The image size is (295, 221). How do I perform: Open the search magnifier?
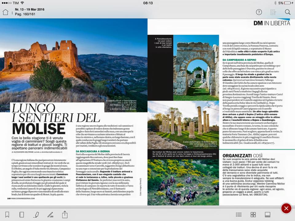[x=288, y=12]
